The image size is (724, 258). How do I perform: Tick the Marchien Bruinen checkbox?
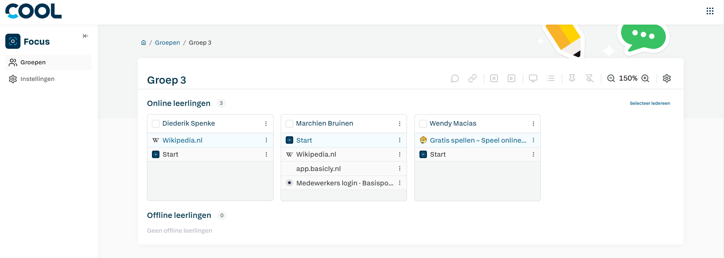coord(289,124)
